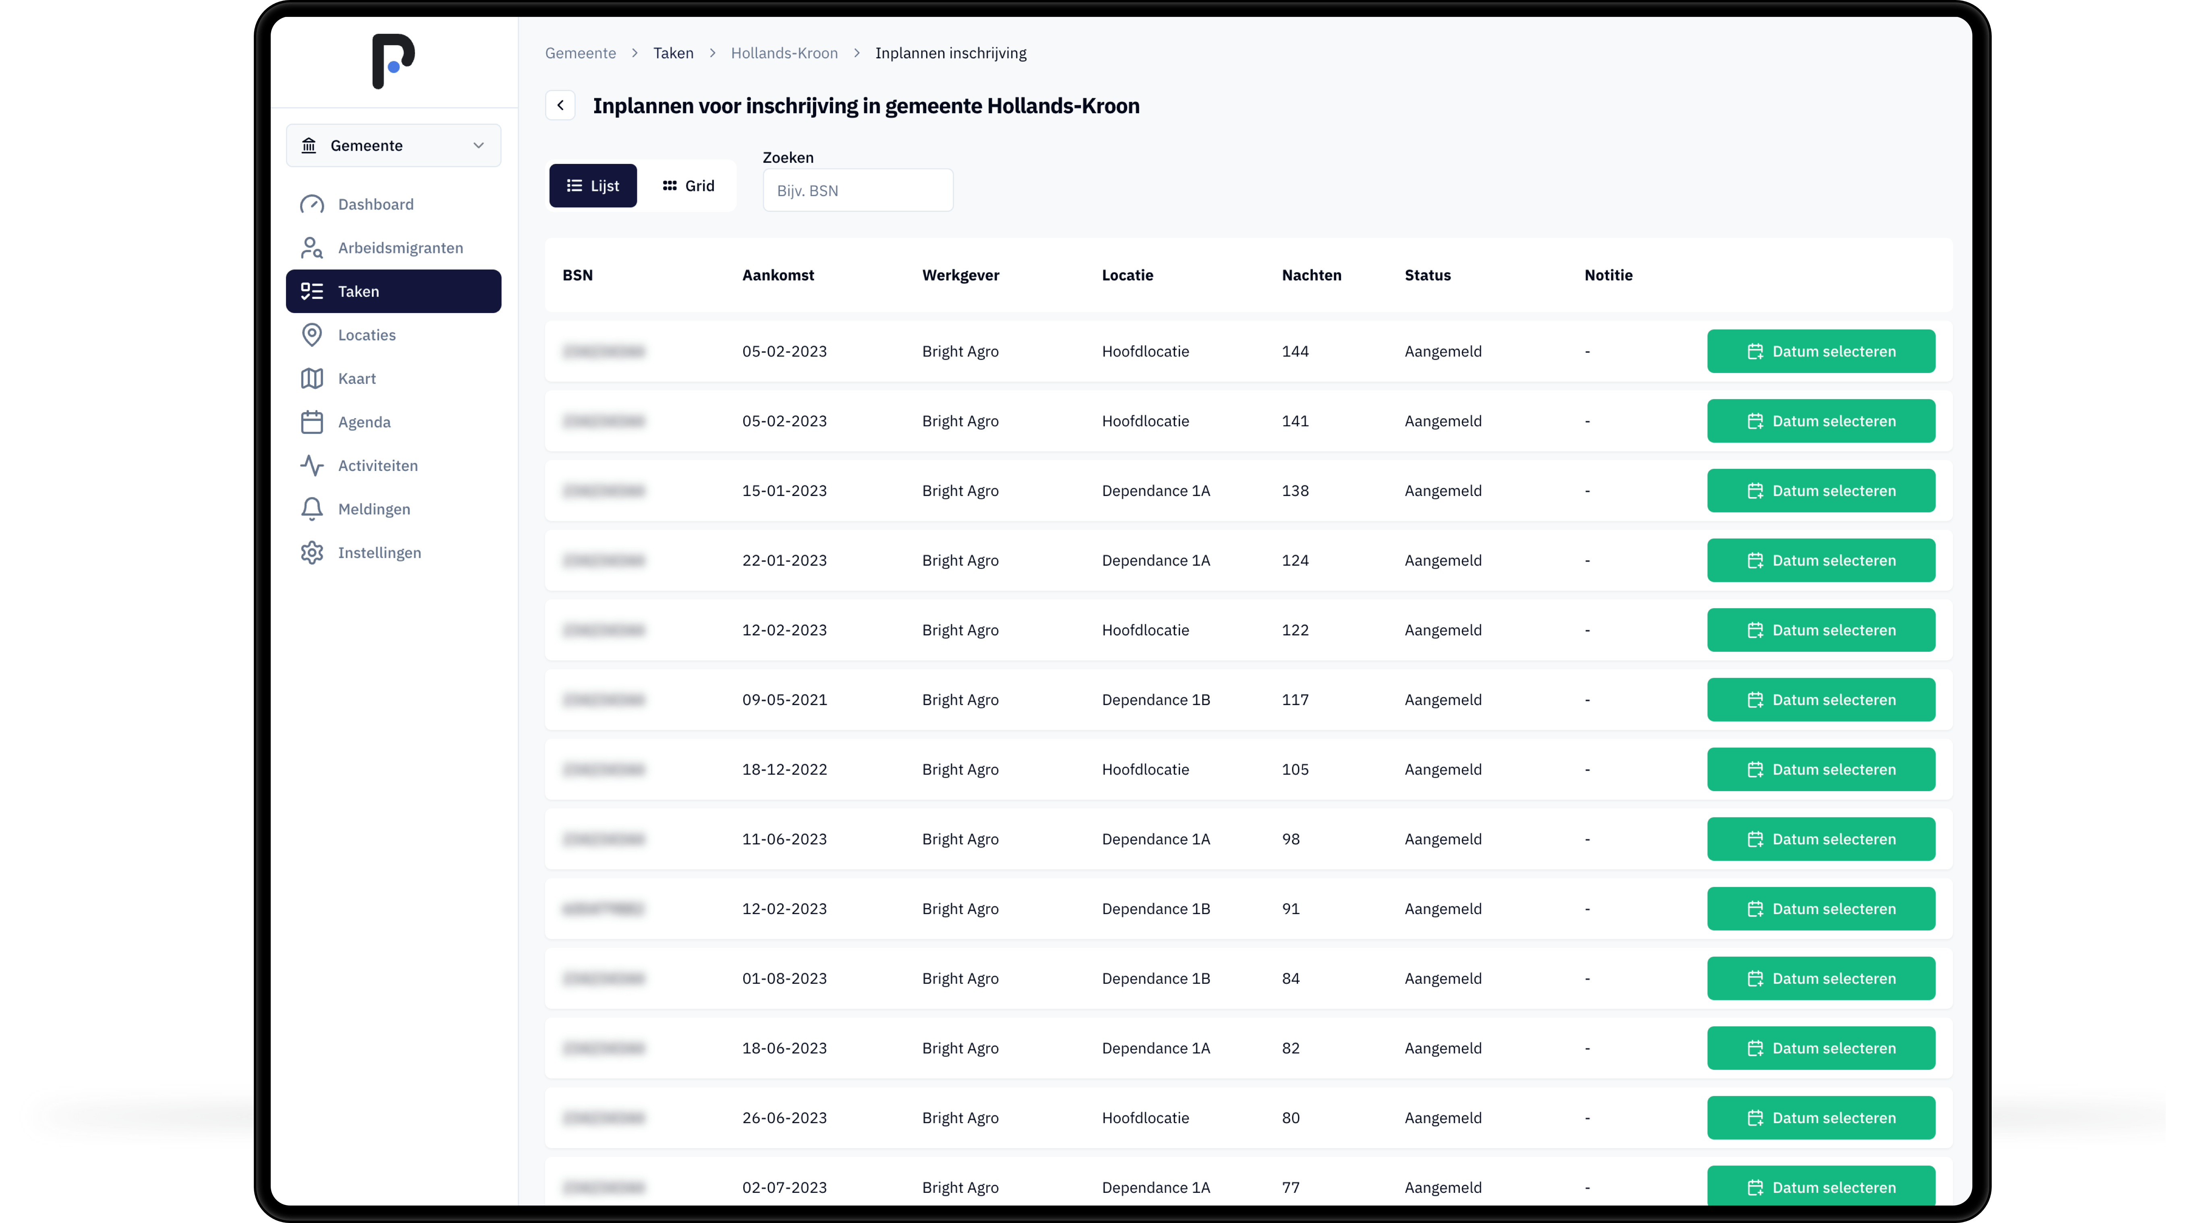The width and height of the screenshot is (2202, 1223).
Task: Click the back arrow button
Action: [561, 105]
